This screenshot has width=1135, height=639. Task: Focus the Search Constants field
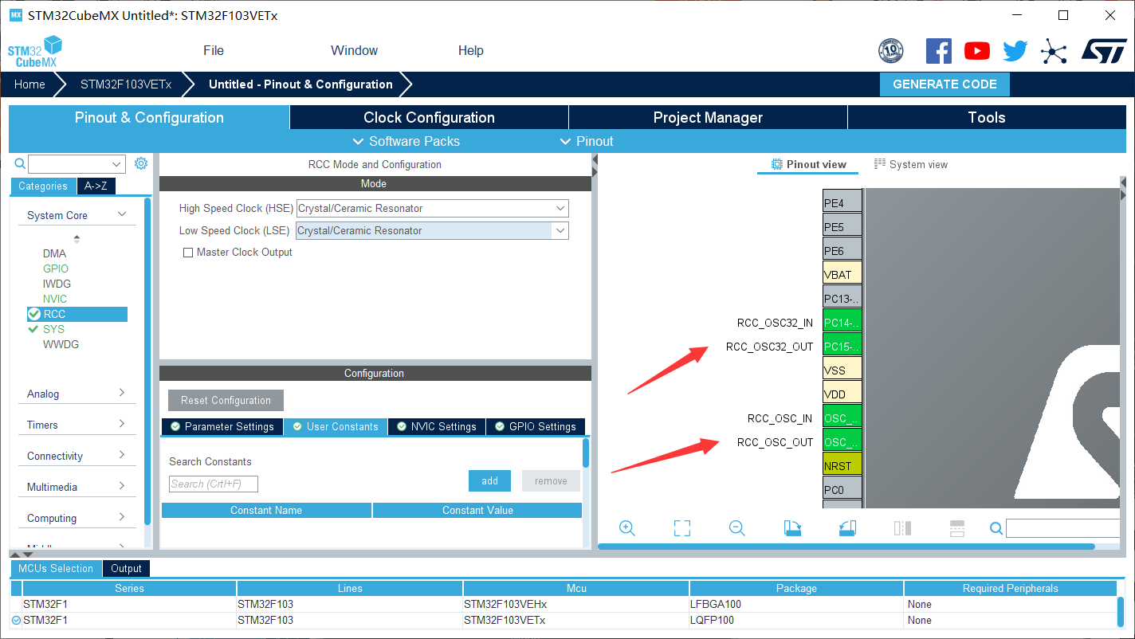click(x=214, y=484)
